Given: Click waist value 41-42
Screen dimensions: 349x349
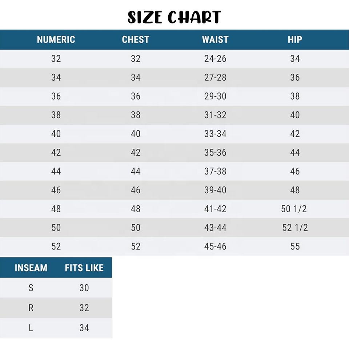Looking at the screenshot, I should point(215,209).
